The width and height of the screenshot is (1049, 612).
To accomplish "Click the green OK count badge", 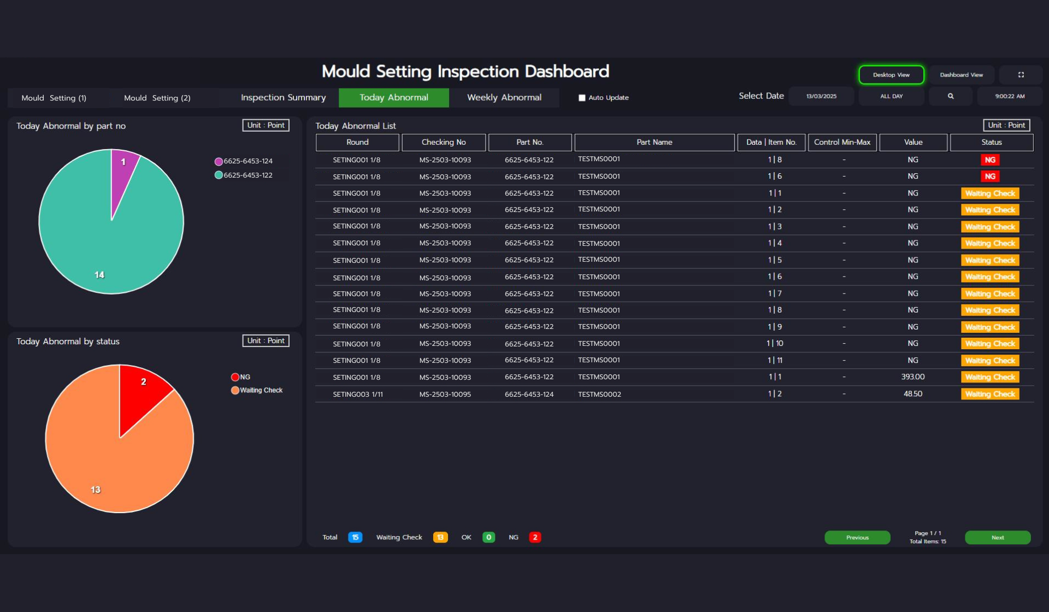I will tap(488, 537).
